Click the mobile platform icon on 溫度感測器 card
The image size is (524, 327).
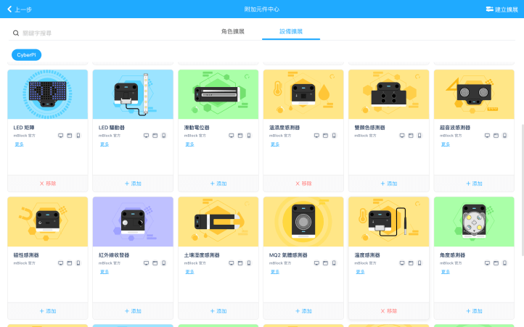click(419, 263)
